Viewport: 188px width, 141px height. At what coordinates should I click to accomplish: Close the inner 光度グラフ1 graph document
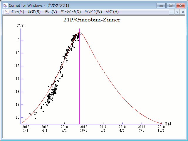(183, 12)
